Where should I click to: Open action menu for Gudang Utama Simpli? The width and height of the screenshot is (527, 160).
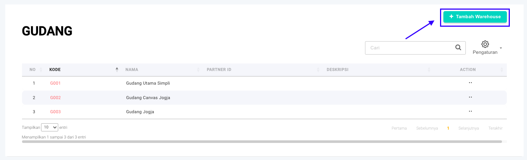pyautogui.click(x=470, y=83)
